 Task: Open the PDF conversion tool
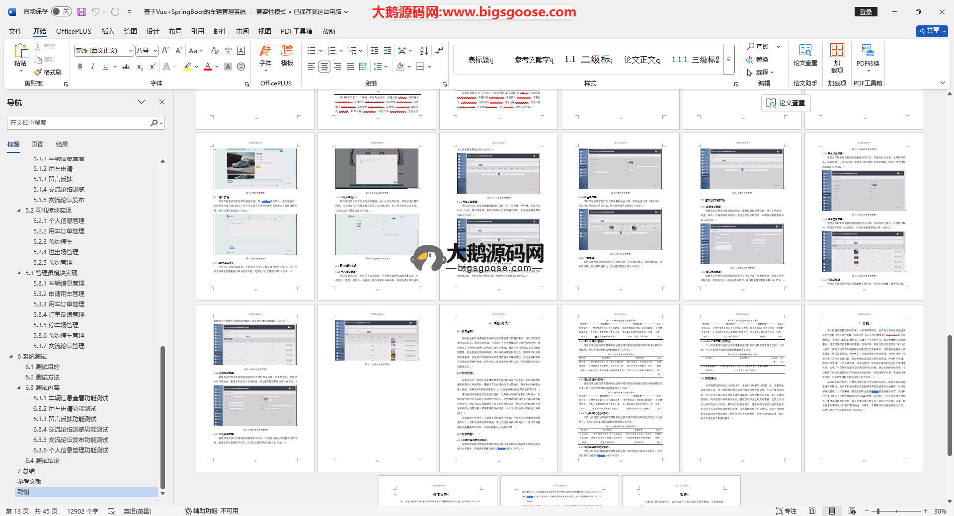tap(868, 56)
